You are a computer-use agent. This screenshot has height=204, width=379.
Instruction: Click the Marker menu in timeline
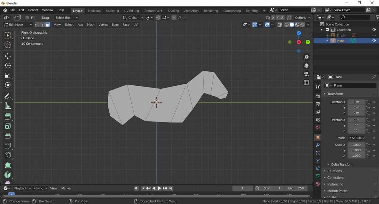click(x=66, y=188)
